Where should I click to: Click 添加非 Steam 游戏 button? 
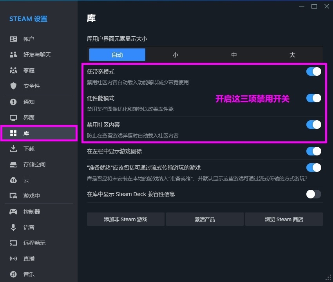point(125,219)
